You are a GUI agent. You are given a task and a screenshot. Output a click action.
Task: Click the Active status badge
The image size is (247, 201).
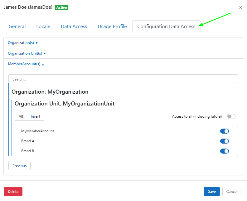click(61, 7)
